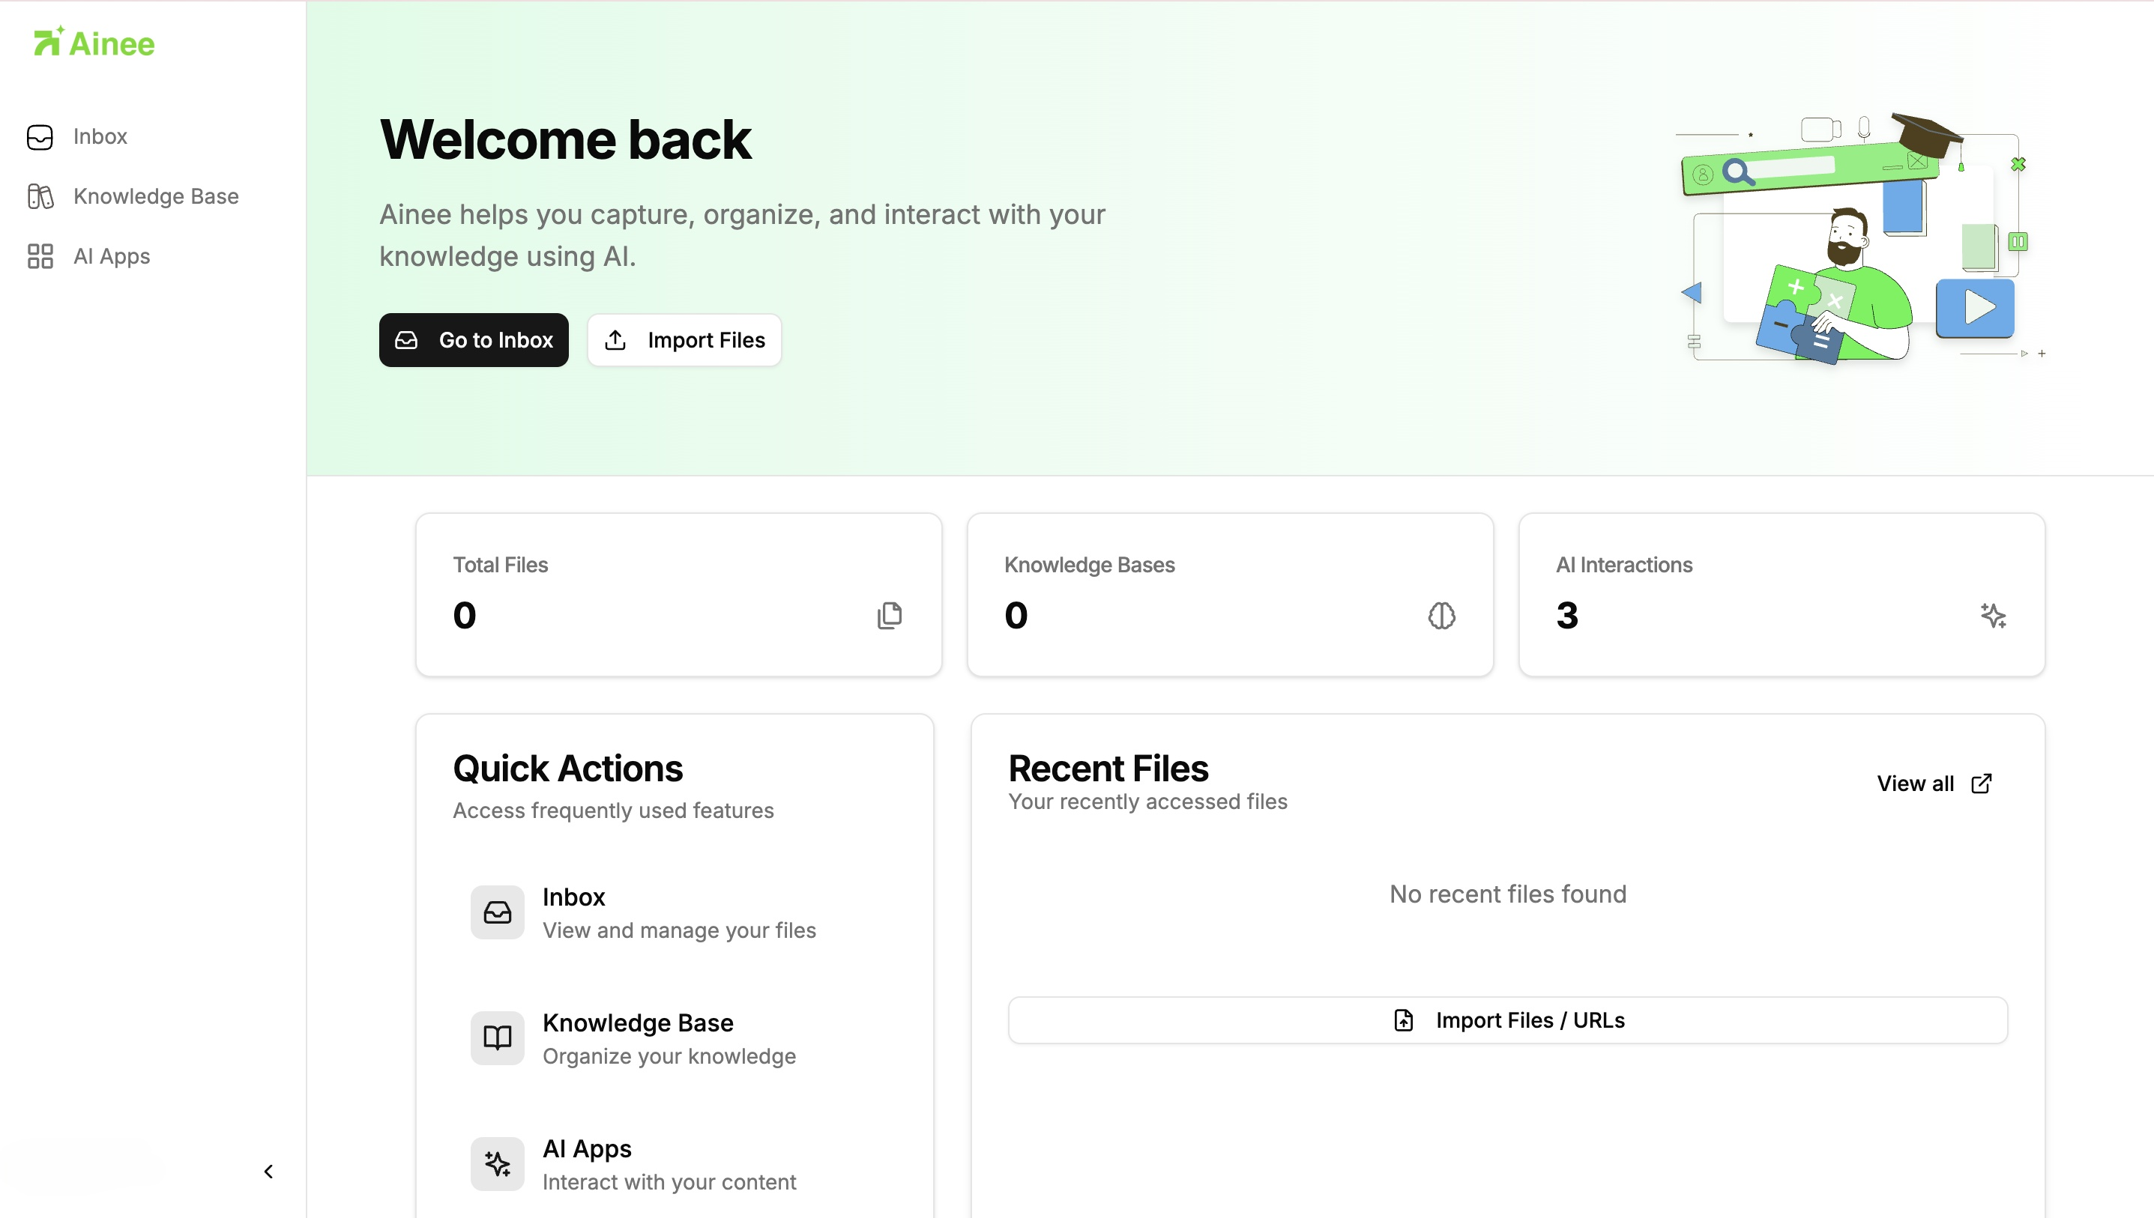
Task: Click the Knowledge Base books icon in the sidebar
Action: pyautogui.click(x=39, y=196)
